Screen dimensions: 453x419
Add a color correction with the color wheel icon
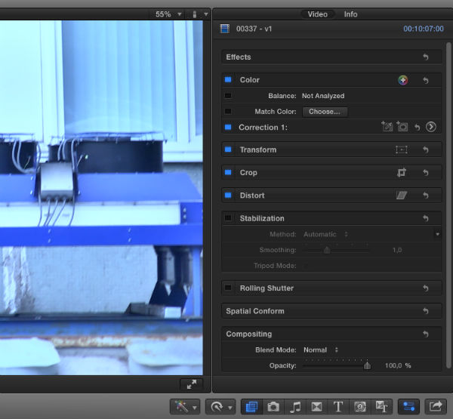click(403, 80)
